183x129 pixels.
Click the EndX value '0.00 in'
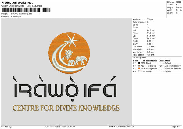[151, 41]
